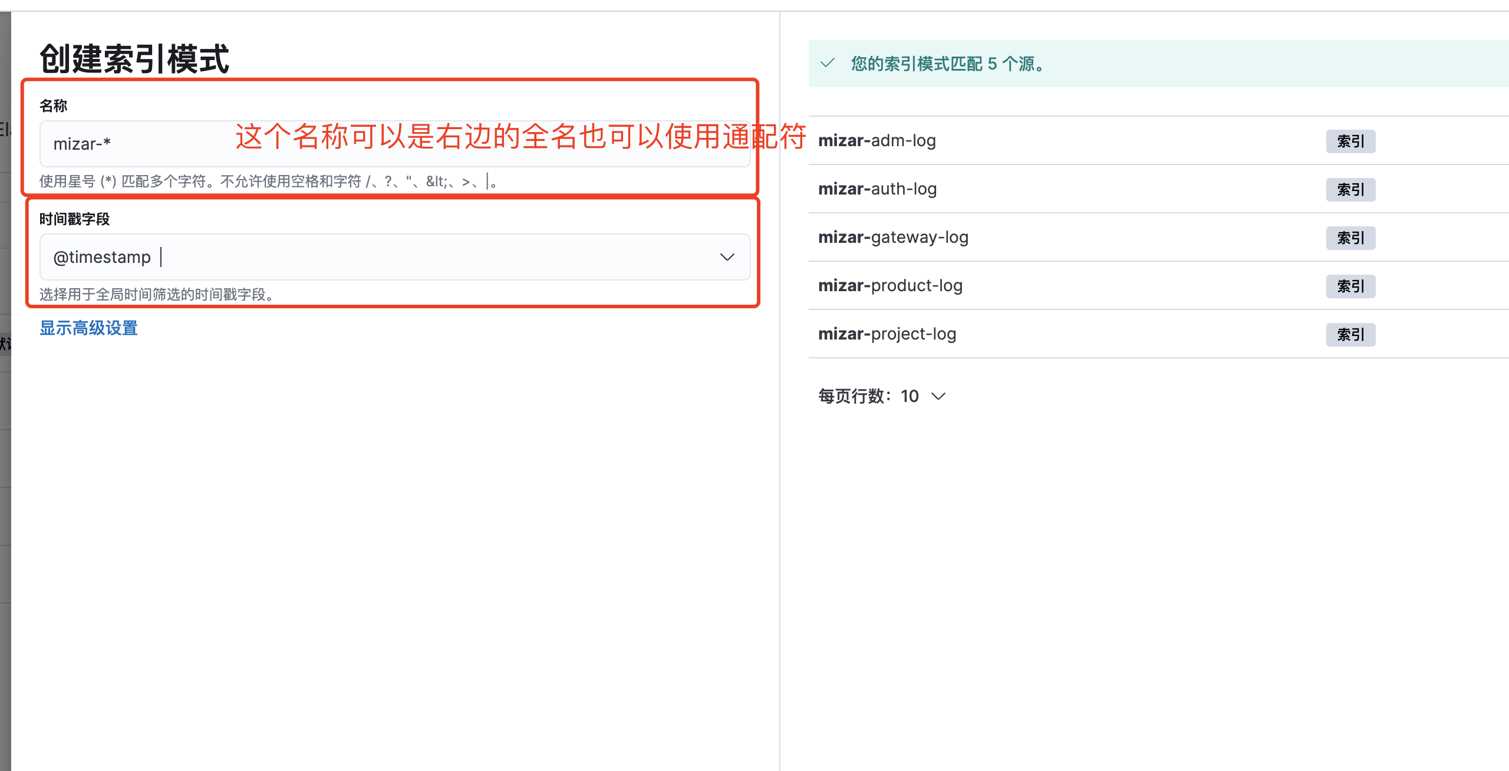Select the mizar-adm-log index row
This screenshot has height=771, width=1509.
(1158, 141)
